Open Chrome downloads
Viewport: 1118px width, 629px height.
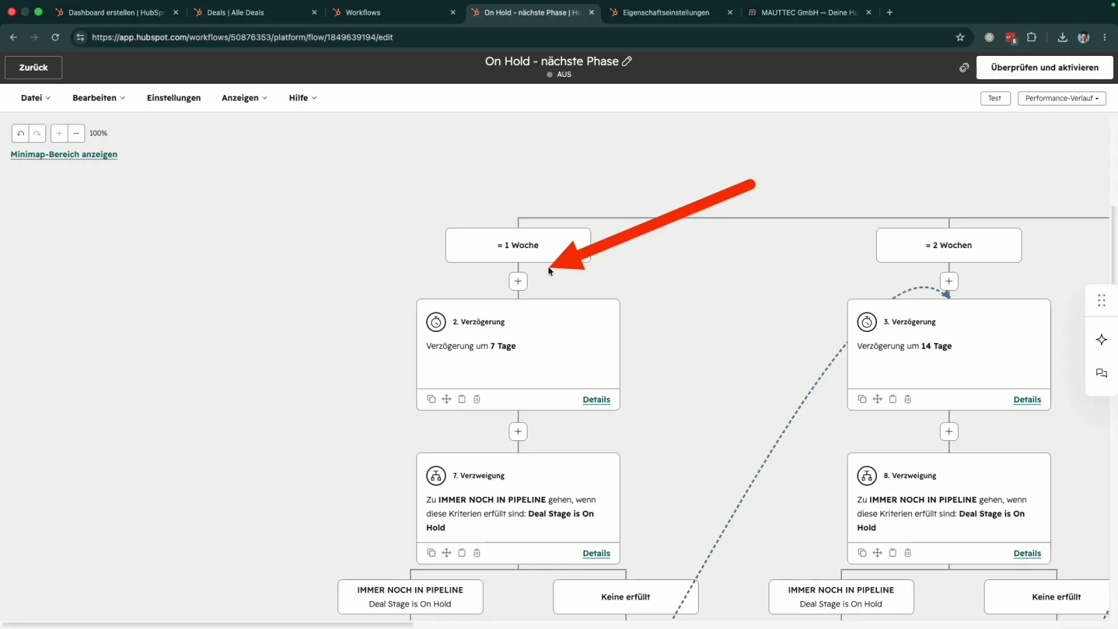pyautogui.click(x=1062, y=37)
